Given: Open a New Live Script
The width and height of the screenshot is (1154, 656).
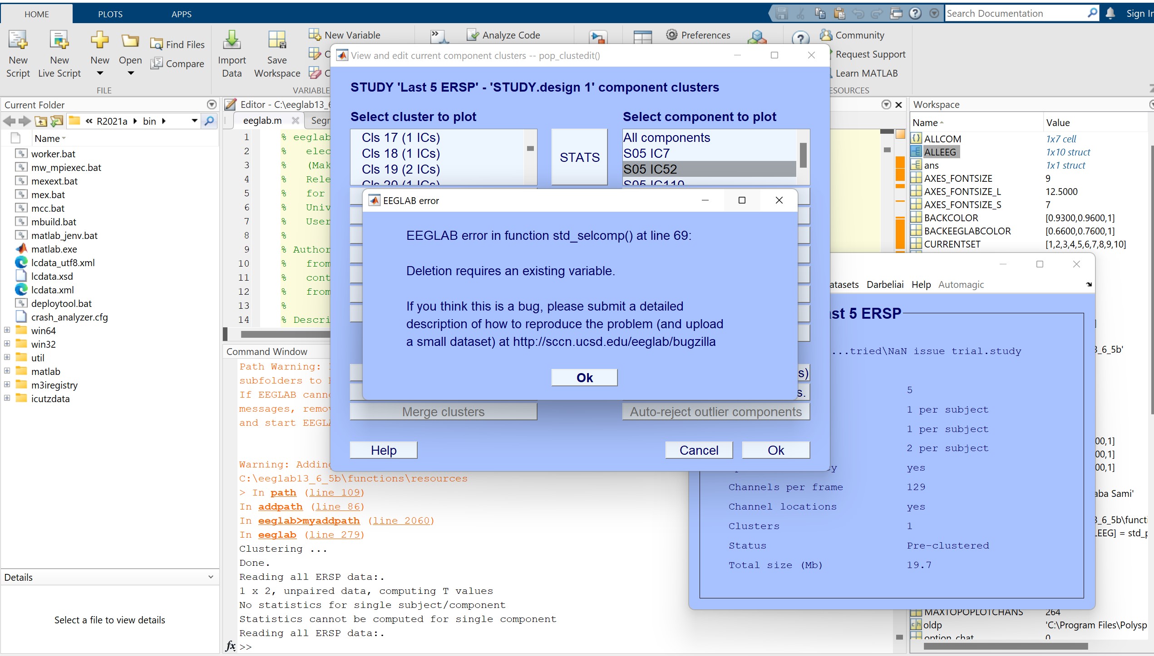Looking at the screenshot, I should 59,53.
